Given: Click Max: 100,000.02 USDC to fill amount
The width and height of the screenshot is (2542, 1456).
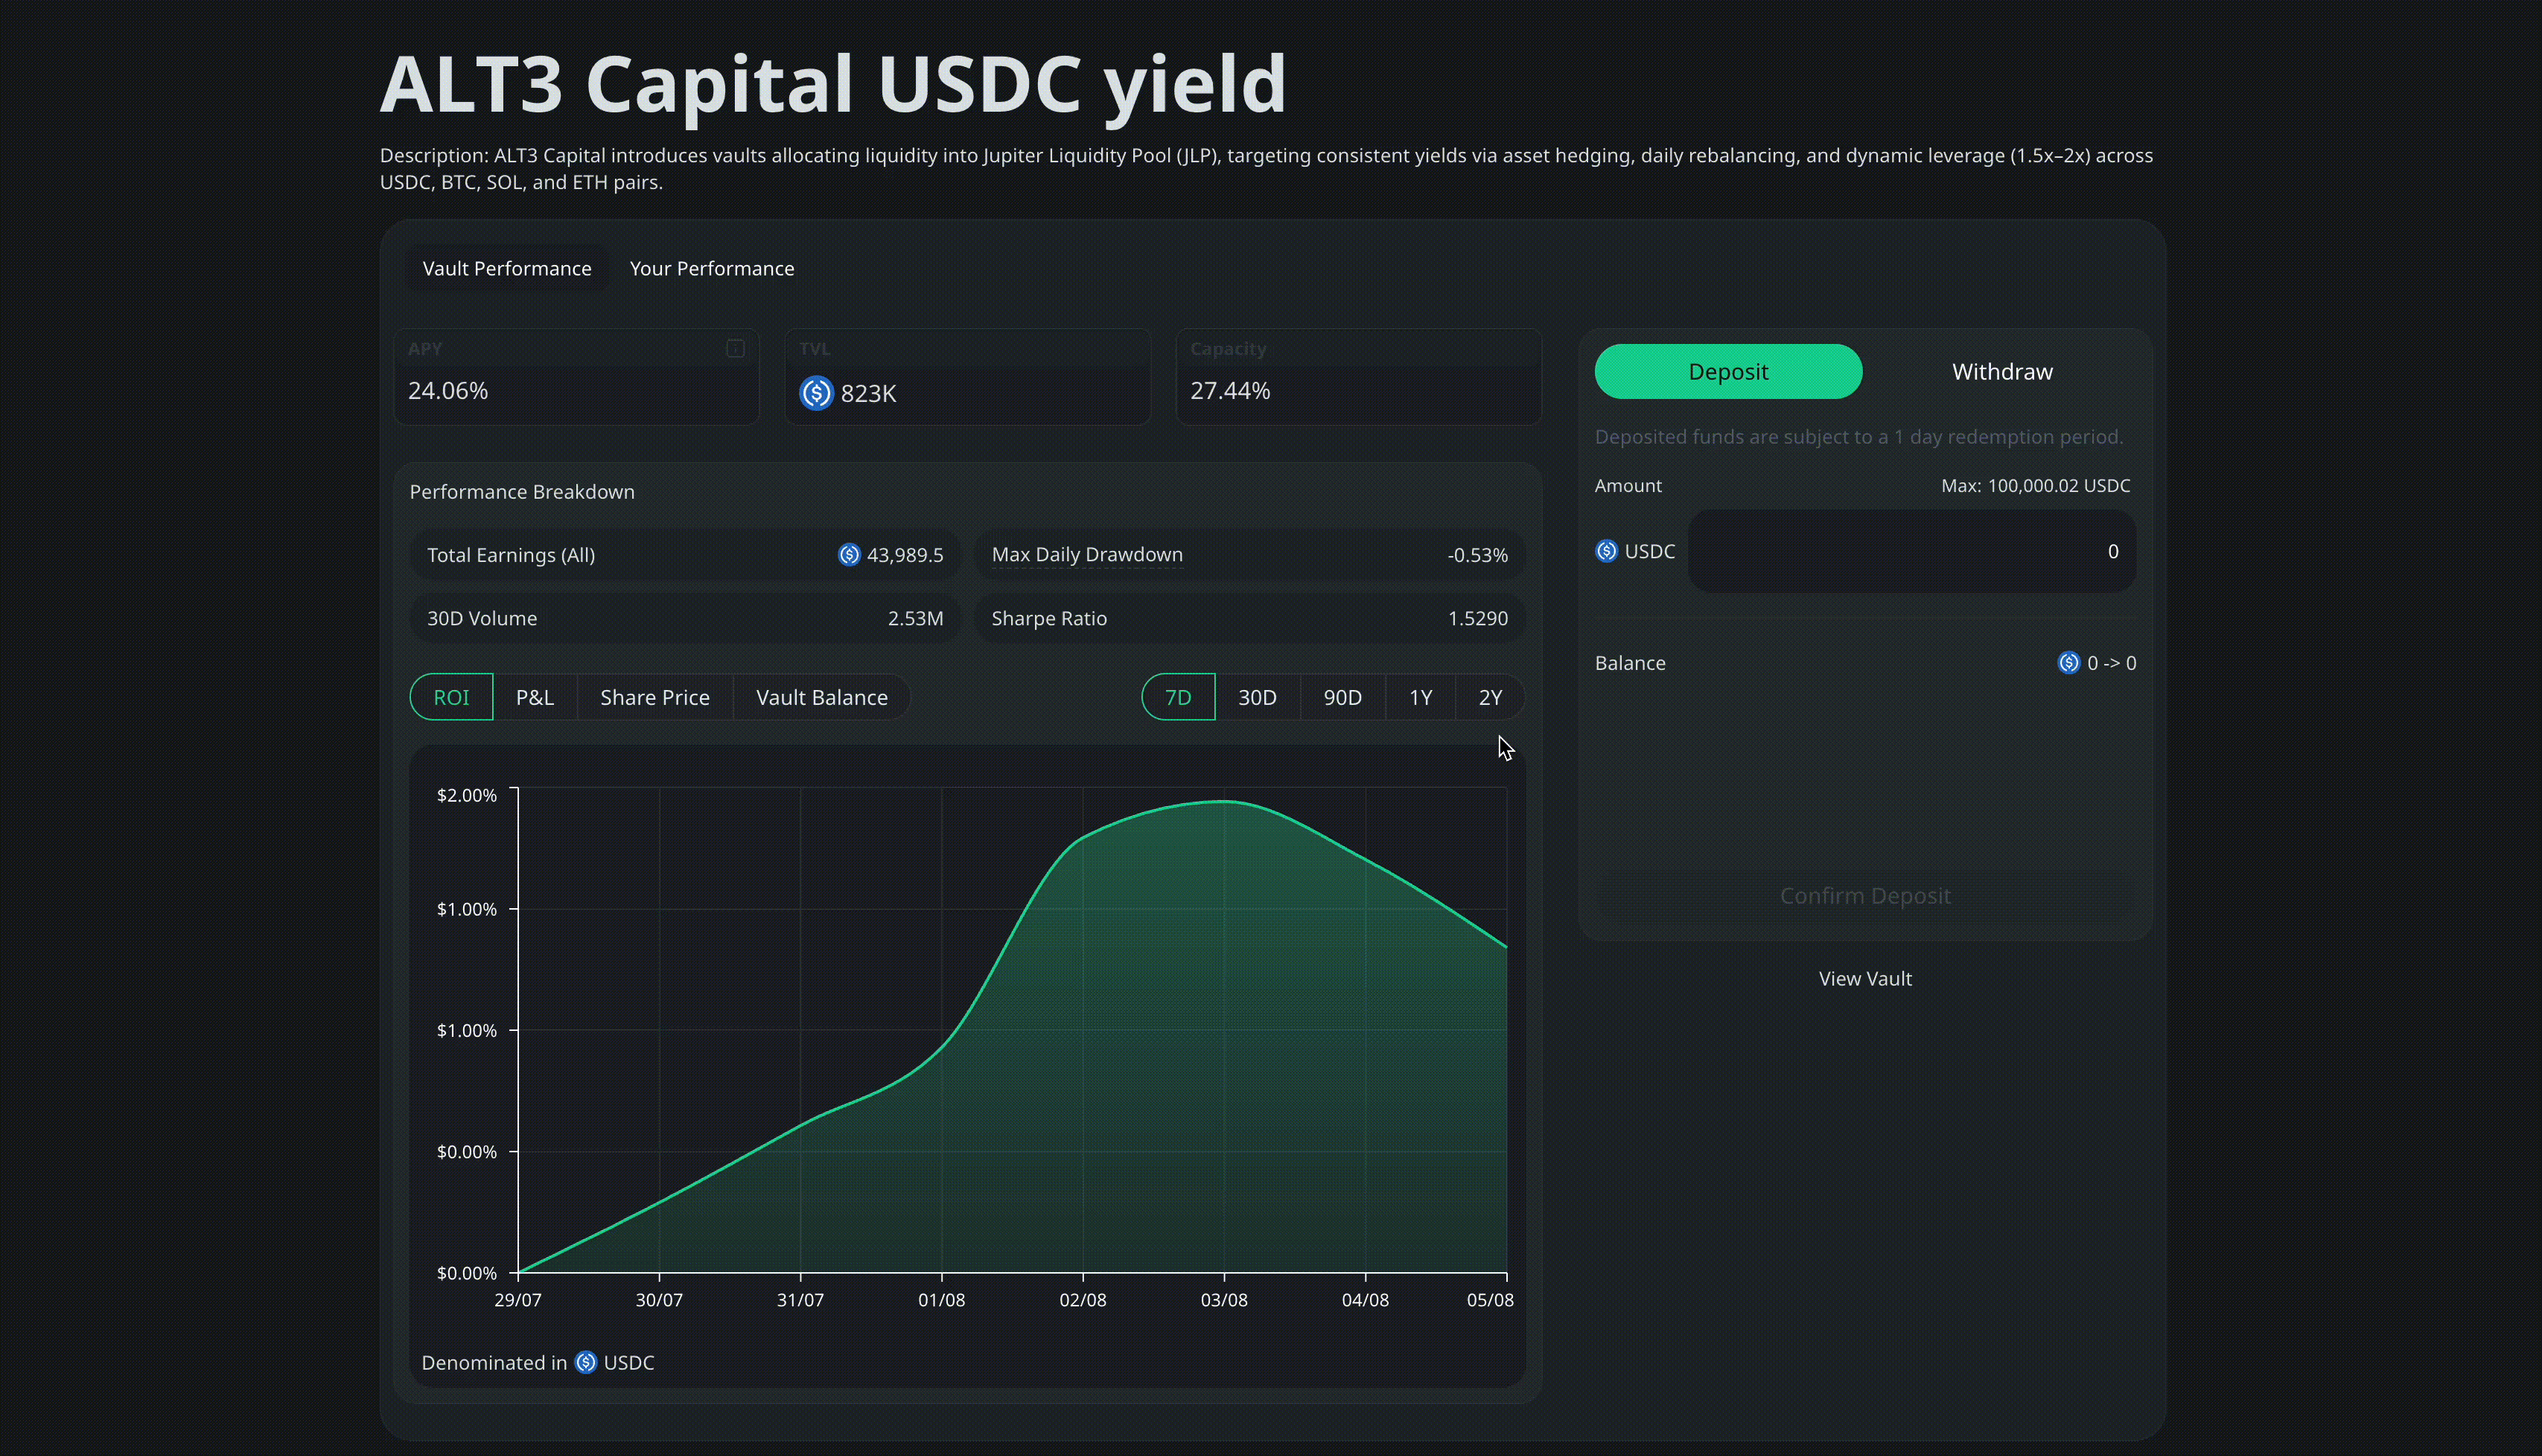Looking at the screenshot, I should pos(2034,486).
